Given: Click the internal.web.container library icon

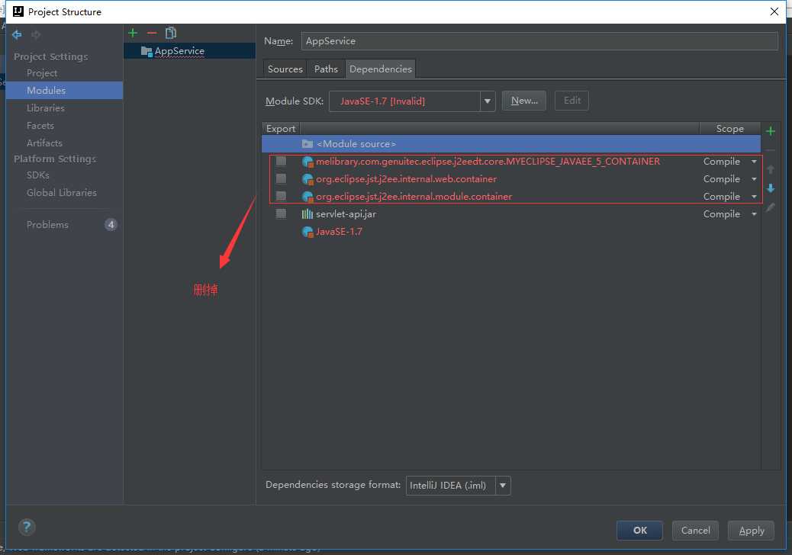Looking at the screenshot, I should (307, 179).
